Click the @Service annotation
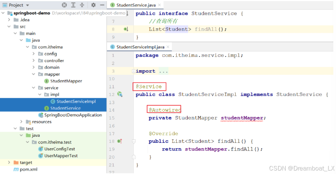336x174 pixels. pyautogui.click(x=149, y=87)
